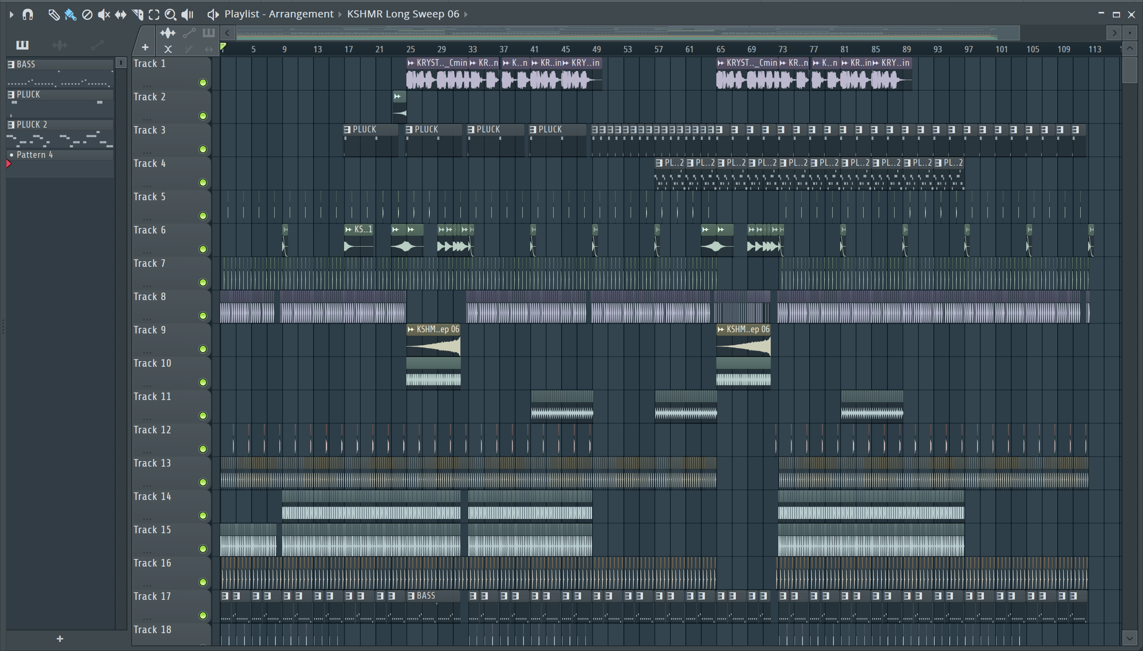
Task: Show automation clips in the picker panel
Action: [x=97, y=45]
